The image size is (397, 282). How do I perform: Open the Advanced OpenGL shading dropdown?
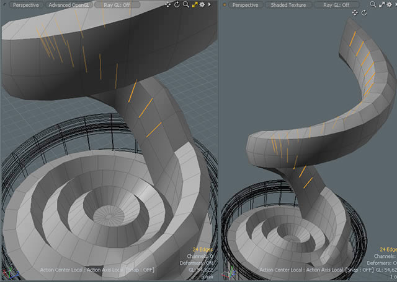(68, 4)
